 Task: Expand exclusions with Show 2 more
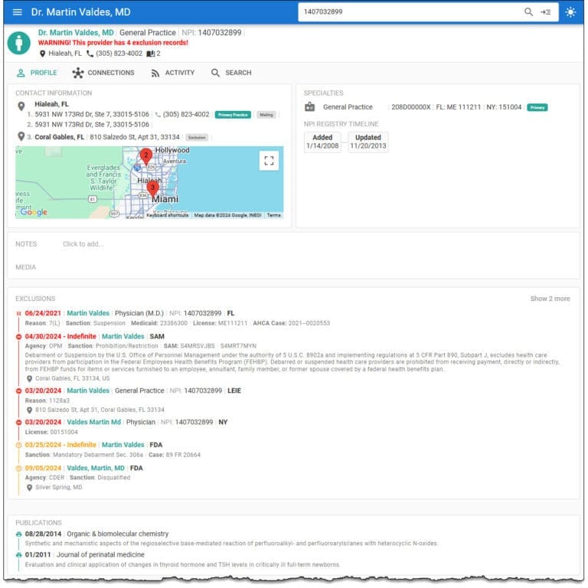[550, 299]
